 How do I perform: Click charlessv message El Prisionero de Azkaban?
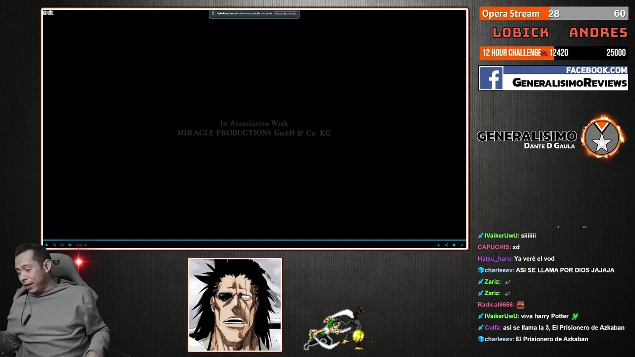click(552, 339)
